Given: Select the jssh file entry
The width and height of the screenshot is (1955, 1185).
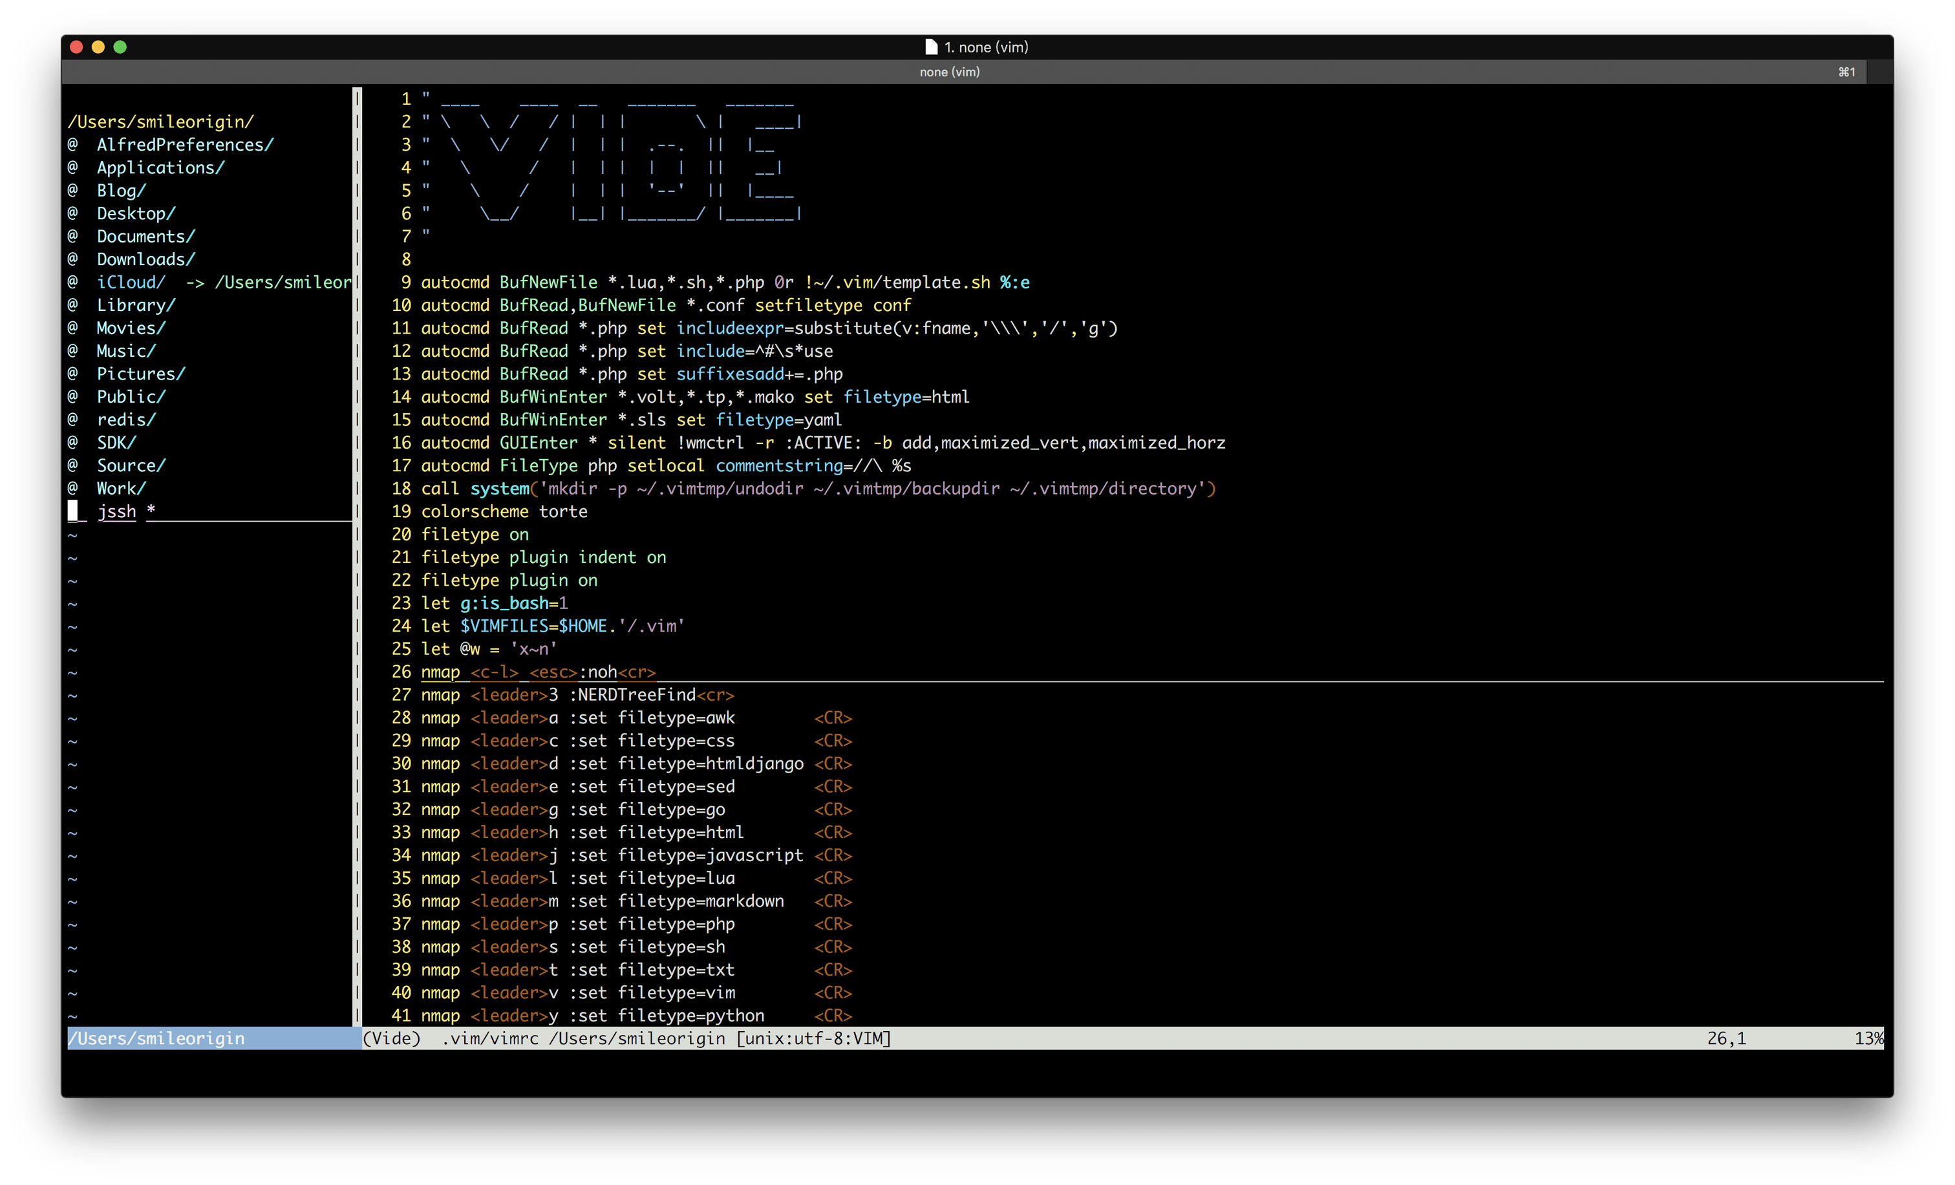Looking at the screenshot, I should pos(116,511).
